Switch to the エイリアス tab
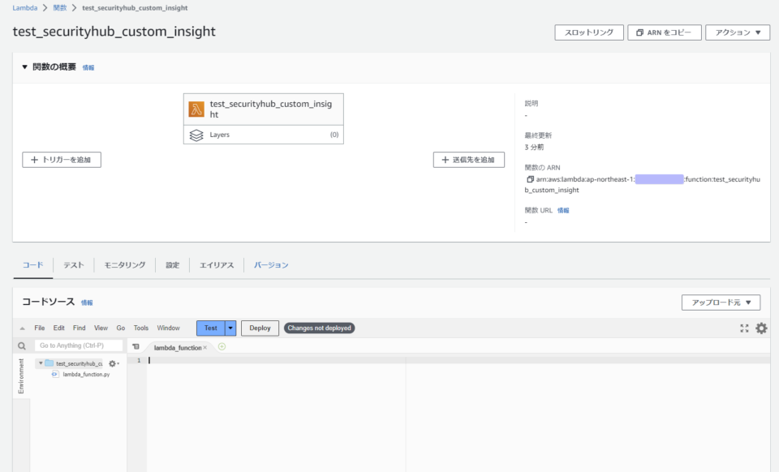 pyautogui.click(x=217, y=265)
